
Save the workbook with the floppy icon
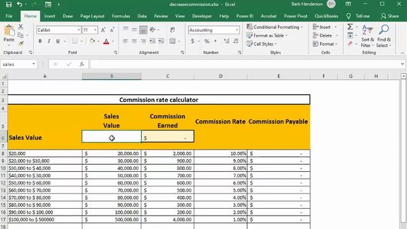(8, 4)
